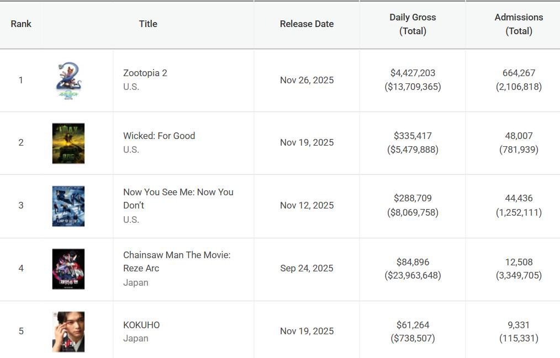This screenshot has width=560, height=358.
Task: Open the Zootopia 2 title link
Action: pos(145,73)
